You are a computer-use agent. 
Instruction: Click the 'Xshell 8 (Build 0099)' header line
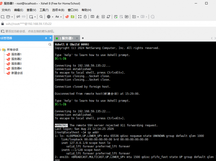[x=72, y=45]
